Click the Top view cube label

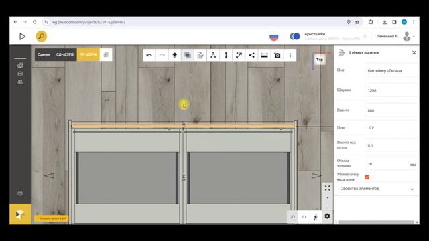(320, 60)
